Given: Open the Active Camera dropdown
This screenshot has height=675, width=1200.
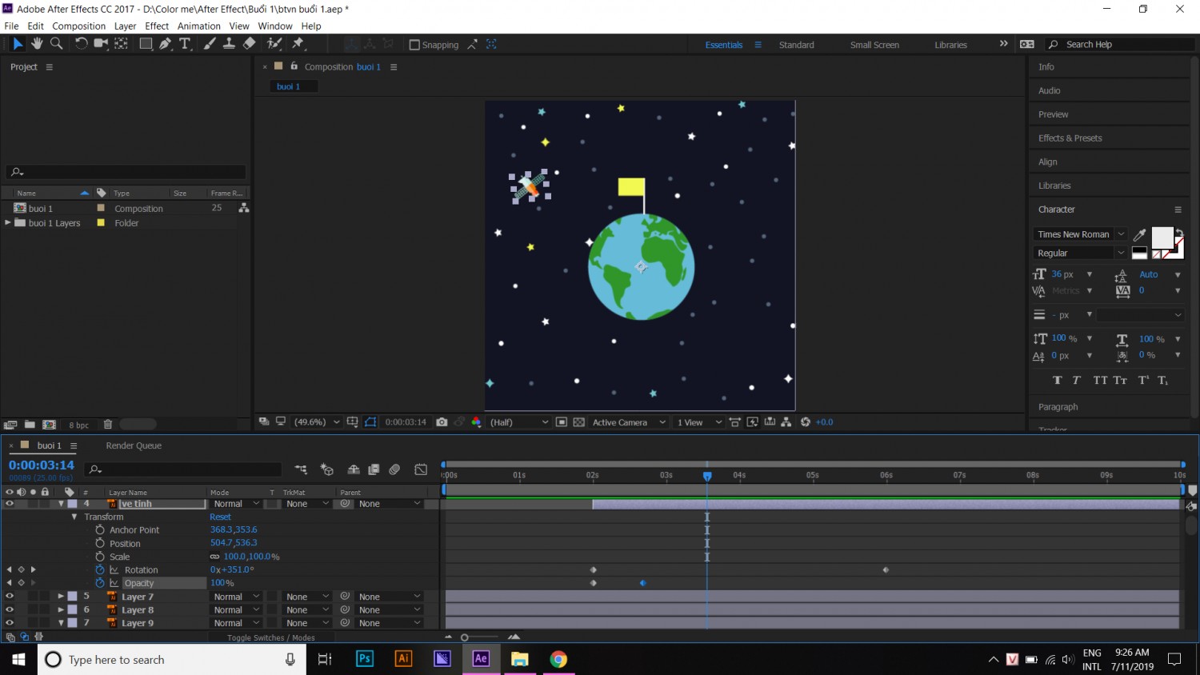Looking at the screenshot, I should pyautogui.click(x=629, y=422).
